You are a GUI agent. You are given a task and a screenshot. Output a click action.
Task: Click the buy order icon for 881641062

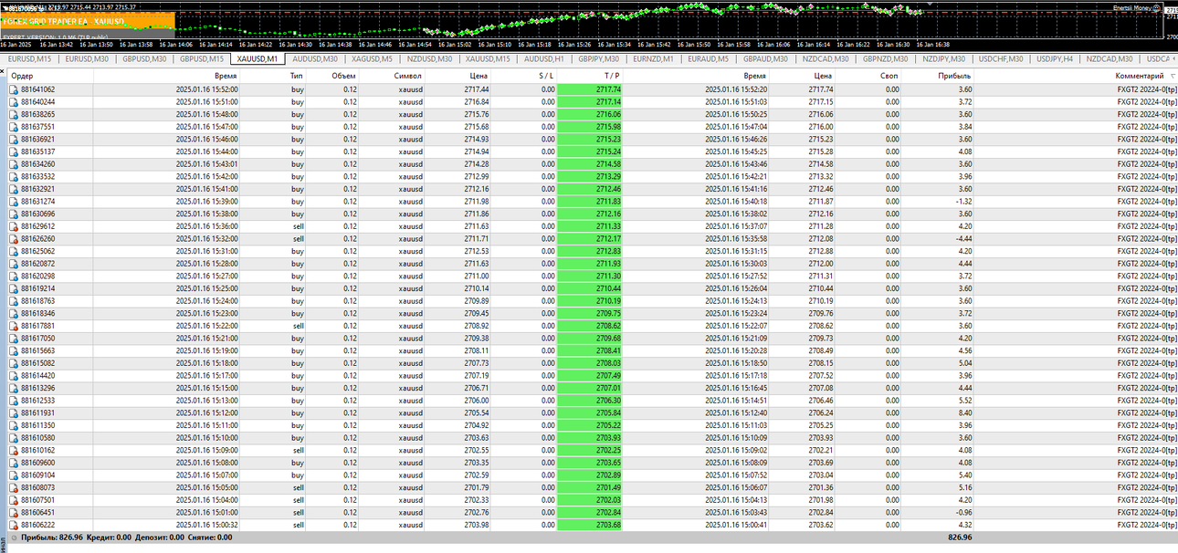pyautogui.click(x=14, y=89)
